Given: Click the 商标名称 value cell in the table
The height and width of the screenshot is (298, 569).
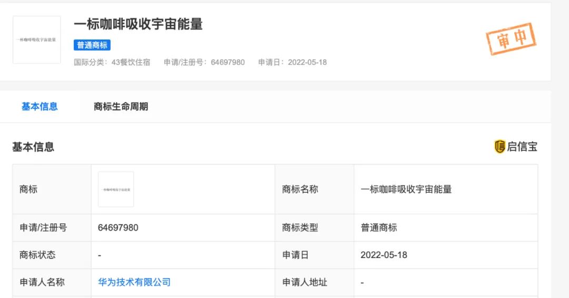Looking at the screenshot, I should coord(406,189).
